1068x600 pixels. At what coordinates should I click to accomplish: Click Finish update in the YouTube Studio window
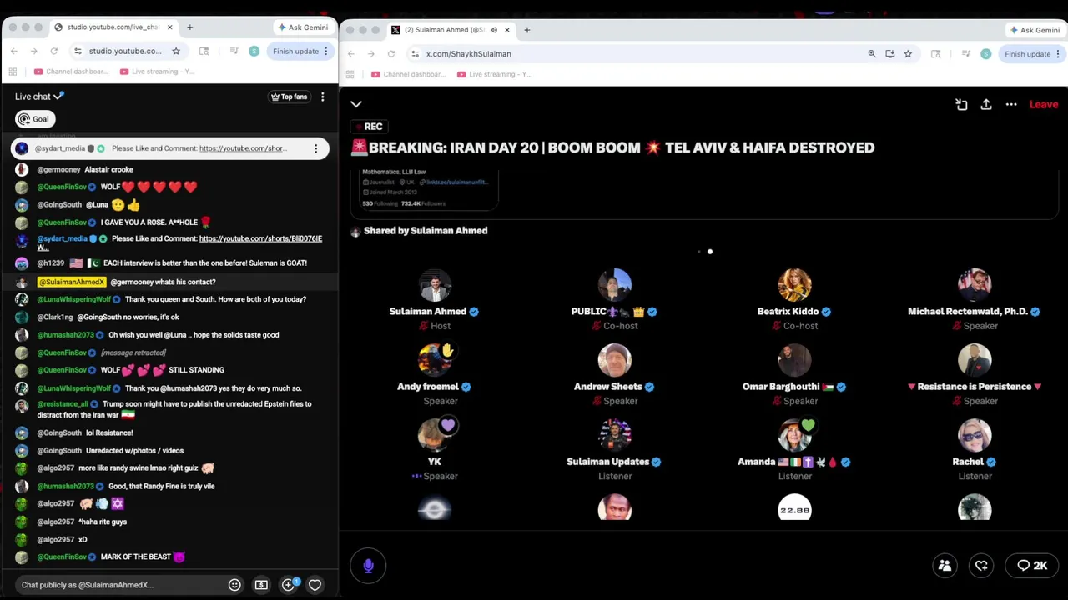pos(295,51)
